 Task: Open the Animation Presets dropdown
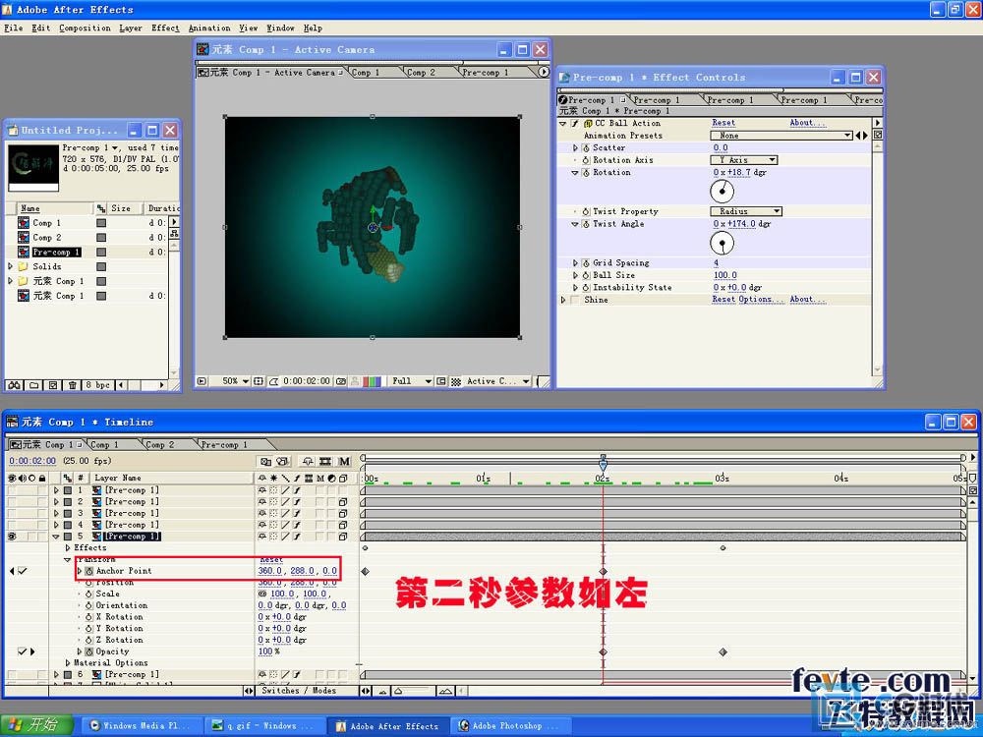[781, 136]
